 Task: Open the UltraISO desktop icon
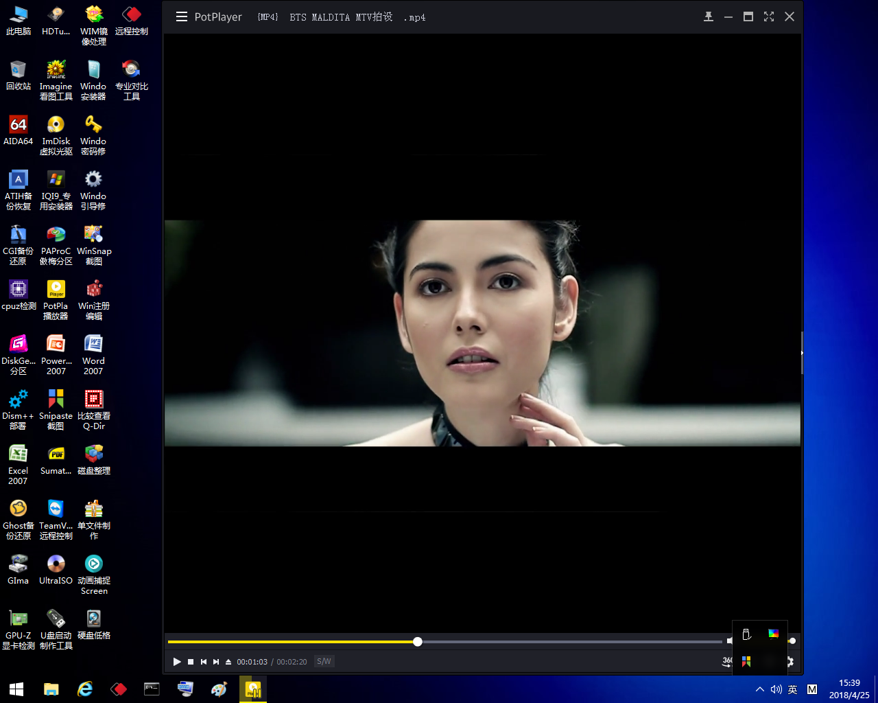coord(56,570)
